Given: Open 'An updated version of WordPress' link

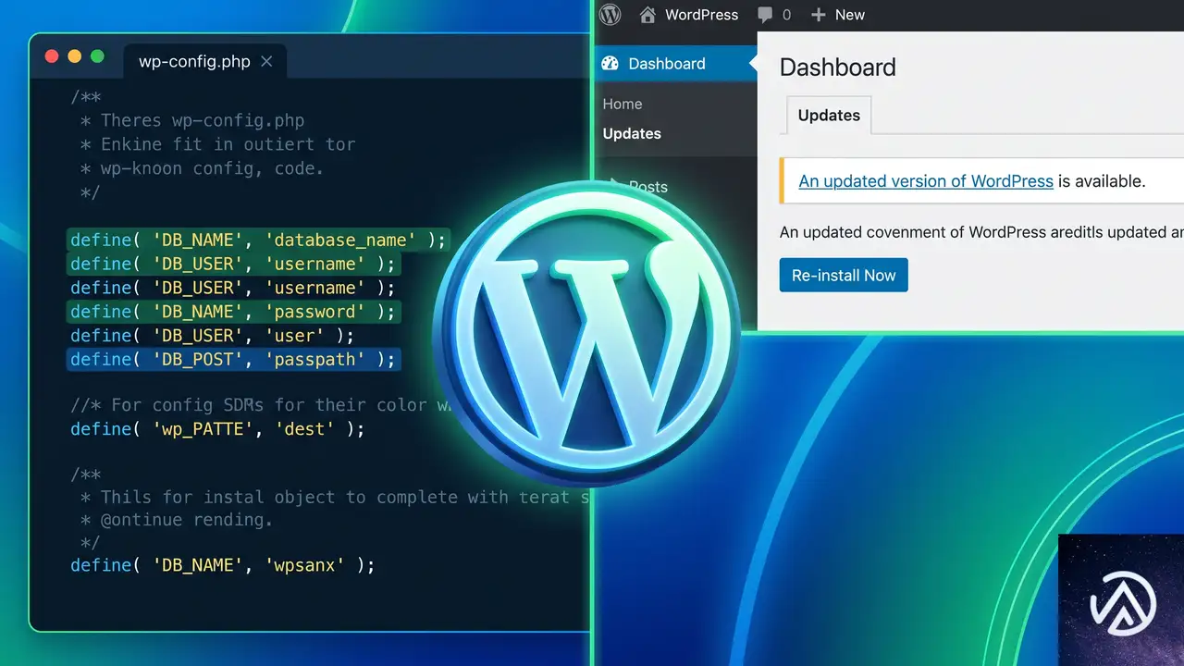Looking at the screenshot, I should (926, 181).
